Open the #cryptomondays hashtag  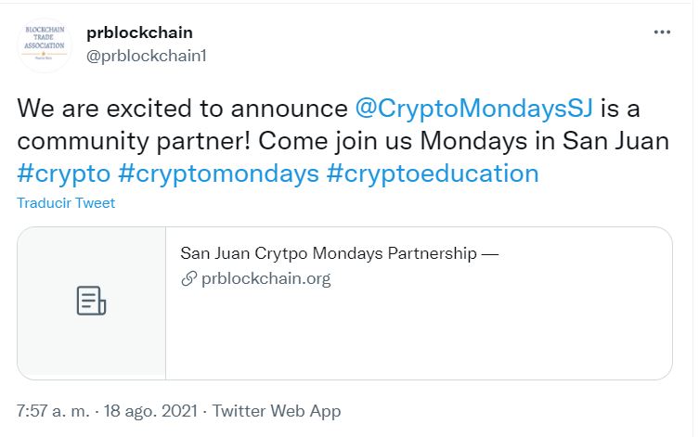(218, 174)
